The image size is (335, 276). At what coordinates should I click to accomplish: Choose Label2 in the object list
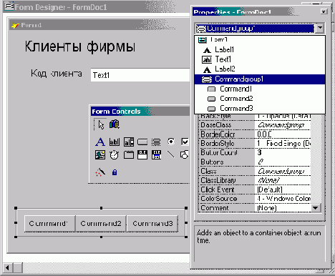click(260, 69)
